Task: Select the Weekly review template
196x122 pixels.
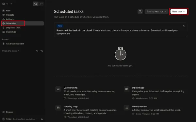Action: (x=155, y=110)
